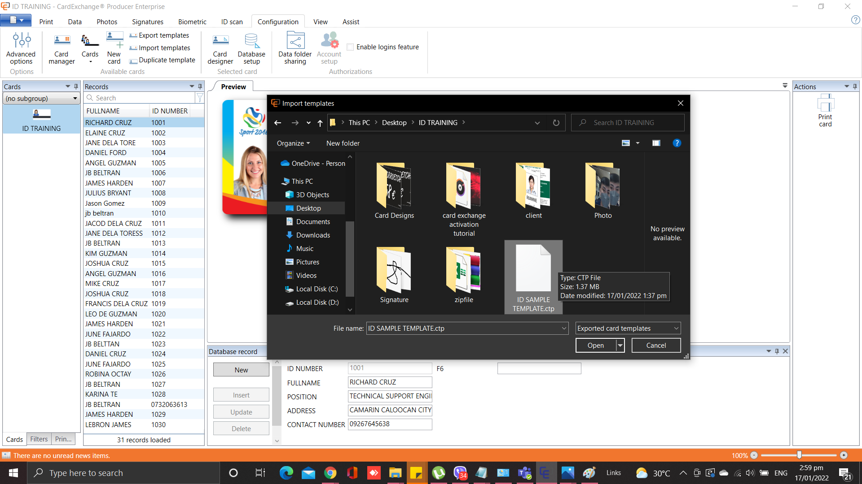
Task: Go back in the Import templates dialog
Action: pos(278,123)
